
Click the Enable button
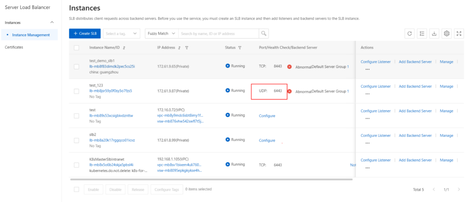93,189
